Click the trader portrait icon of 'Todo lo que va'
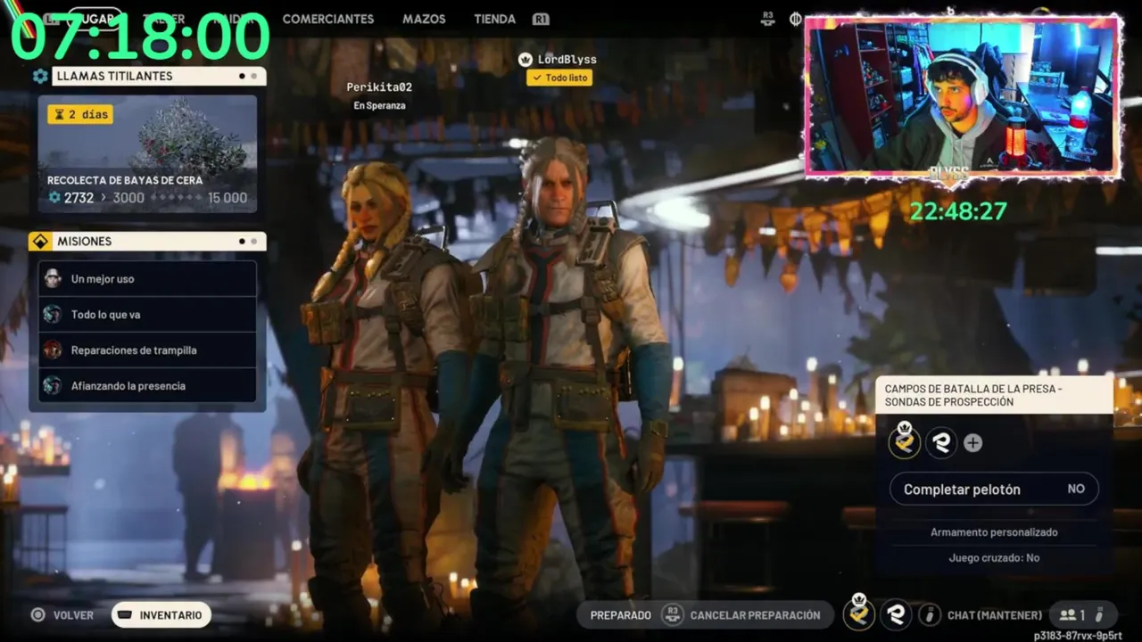This screenshot has height=642, width=1142. point(53,314)
